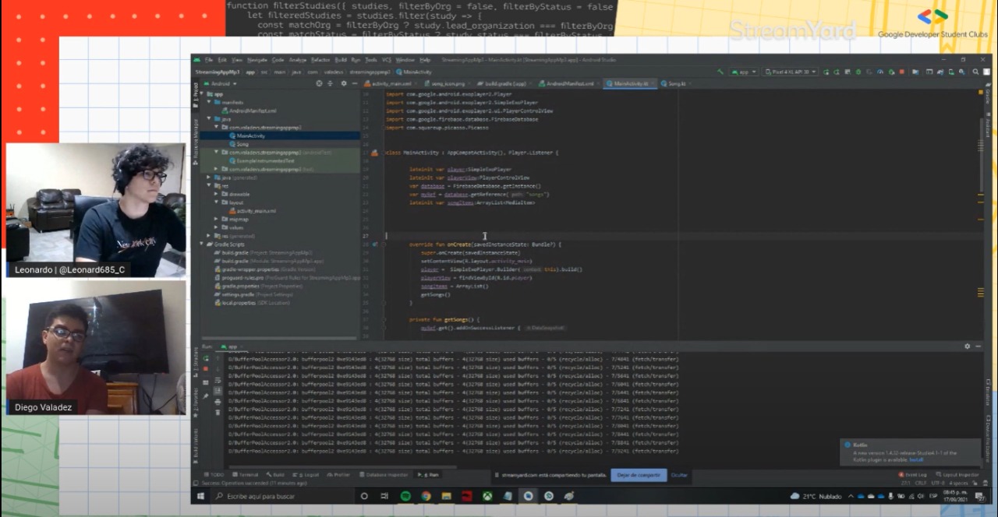Open the Layout Inspector
This screenshot has width=998, height=517.
tap(959, 474)
